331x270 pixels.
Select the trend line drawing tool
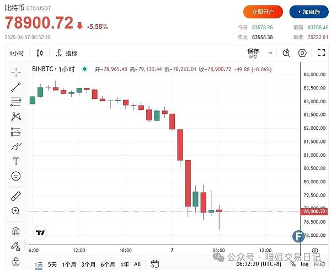[16, 87]
